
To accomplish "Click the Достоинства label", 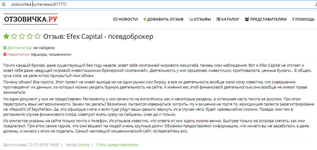I will 20,48.
